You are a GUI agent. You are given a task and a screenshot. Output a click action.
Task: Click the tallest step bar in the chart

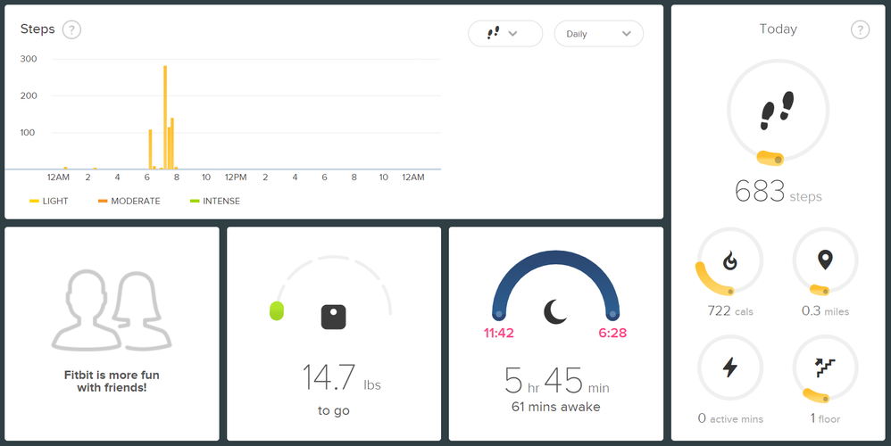click(165, 118)
